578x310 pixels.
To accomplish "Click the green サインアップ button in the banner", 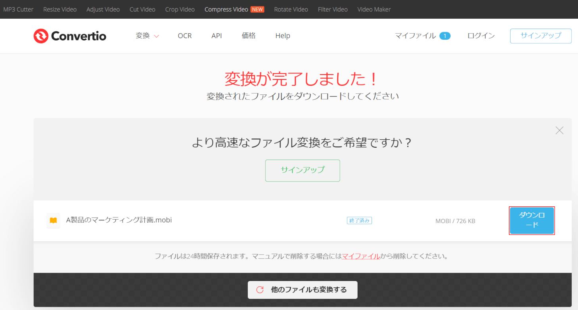I will (302, 170).
